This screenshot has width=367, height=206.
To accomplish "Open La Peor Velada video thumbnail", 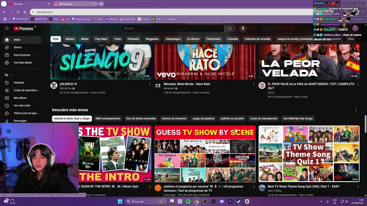I will [309, 62].
